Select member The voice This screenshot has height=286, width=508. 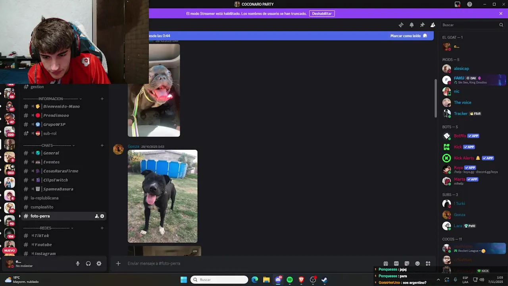pos(472,102)
